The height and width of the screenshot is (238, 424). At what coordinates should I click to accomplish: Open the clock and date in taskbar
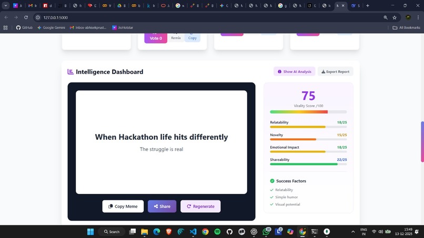403,232
